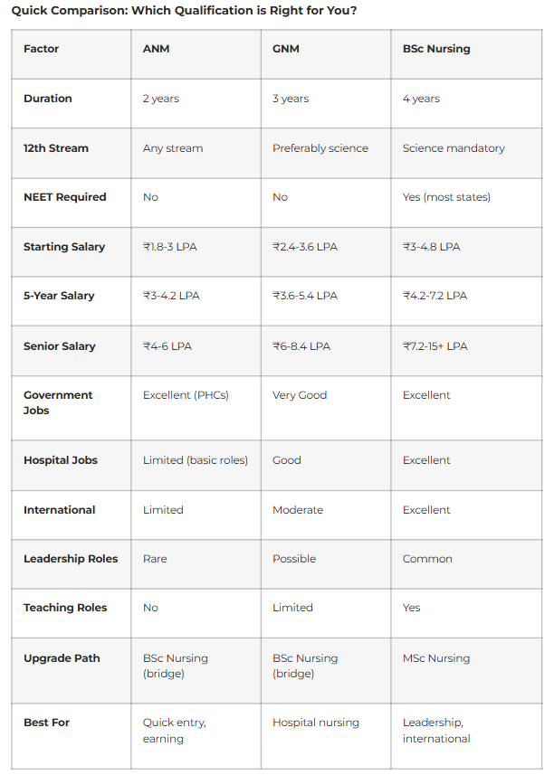This screenshot has height=775, width=554.
Task: Click the 'Leadership Roles' row label
Action: point(71,559)
